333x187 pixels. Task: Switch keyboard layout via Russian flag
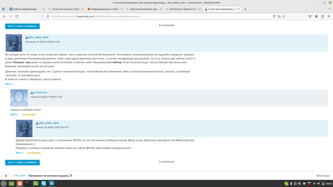[309, 183]
